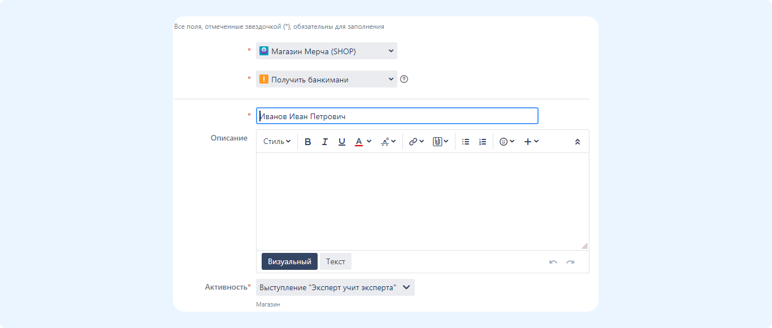The width and height of the screenshot is (772, 328).
Task: Open the Активность dropdown list
Action: tap(335, 287)
